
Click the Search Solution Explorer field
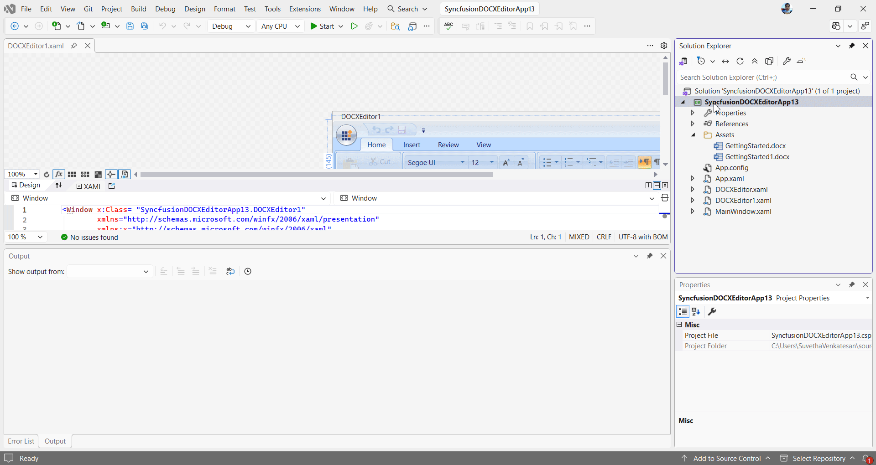click(x=757, y=77)
